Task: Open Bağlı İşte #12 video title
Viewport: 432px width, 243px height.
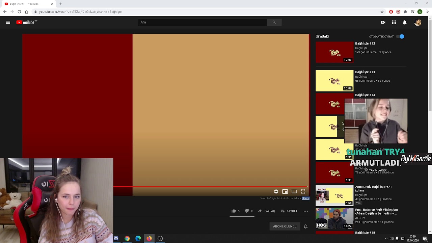Action: 365,44
